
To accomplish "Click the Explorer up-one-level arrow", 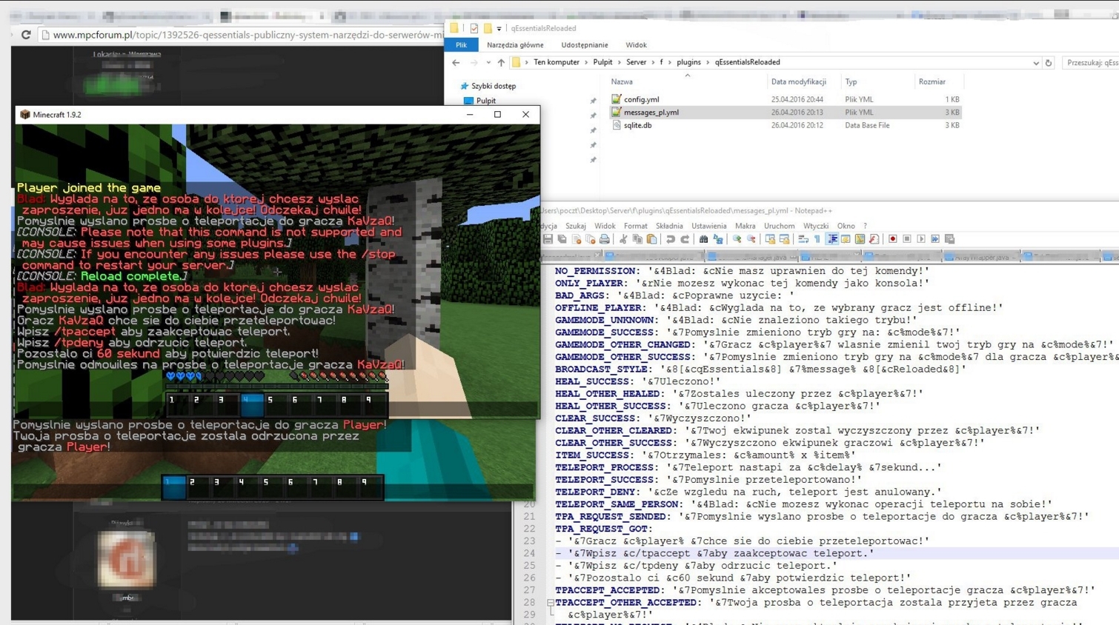I will tap(501, 63).
